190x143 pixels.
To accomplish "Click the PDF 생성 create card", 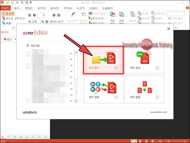I will [144, 60].
